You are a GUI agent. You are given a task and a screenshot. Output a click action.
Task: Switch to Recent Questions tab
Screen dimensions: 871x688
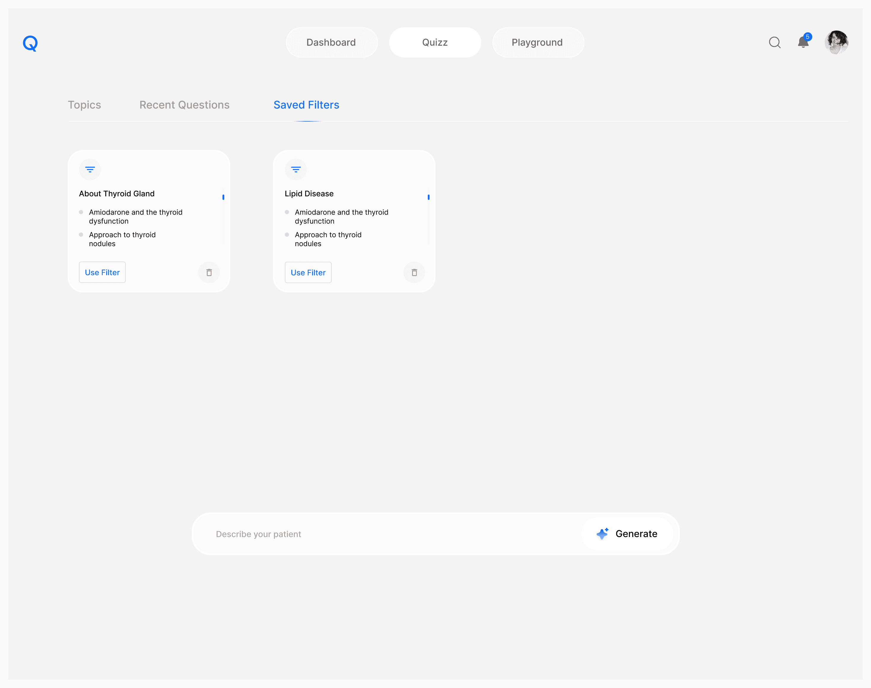(184, 105)
